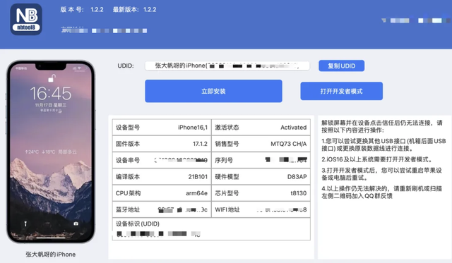Screen dimensions: 452x263
Task: Click the 打开开发者模式 button
Action: tap(341, 91)
